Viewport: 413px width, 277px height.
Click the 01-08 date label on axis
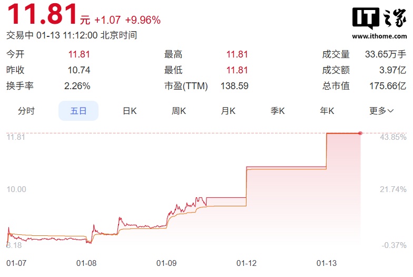(86, 262)
